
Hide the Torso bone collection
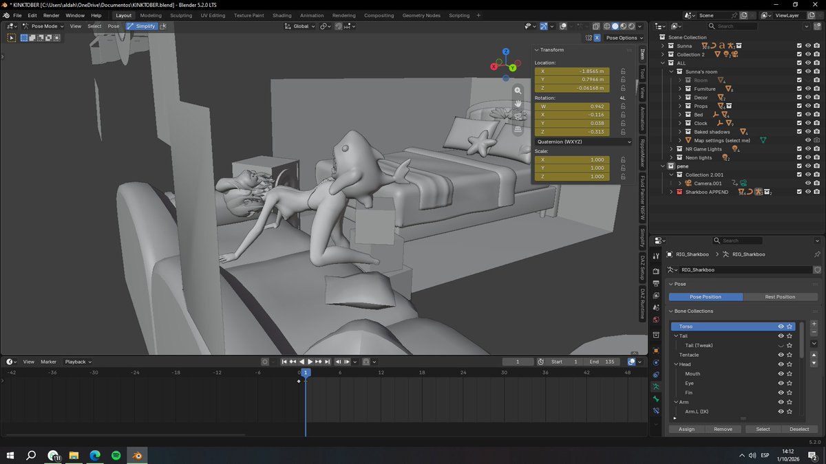(781, 327)
